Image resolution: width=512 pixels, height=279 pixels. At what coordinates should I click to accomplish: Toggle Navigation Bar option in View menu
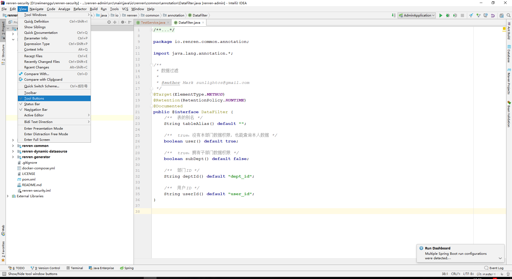(54, 110)
